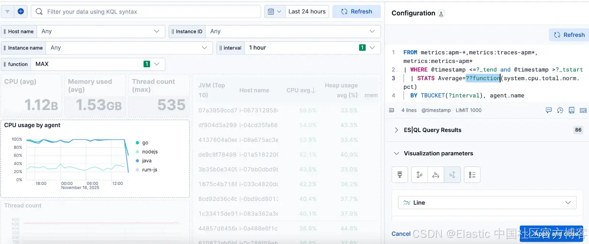Click the function control badge showing 1
589x244 pixels.
(x=147, y=64)
